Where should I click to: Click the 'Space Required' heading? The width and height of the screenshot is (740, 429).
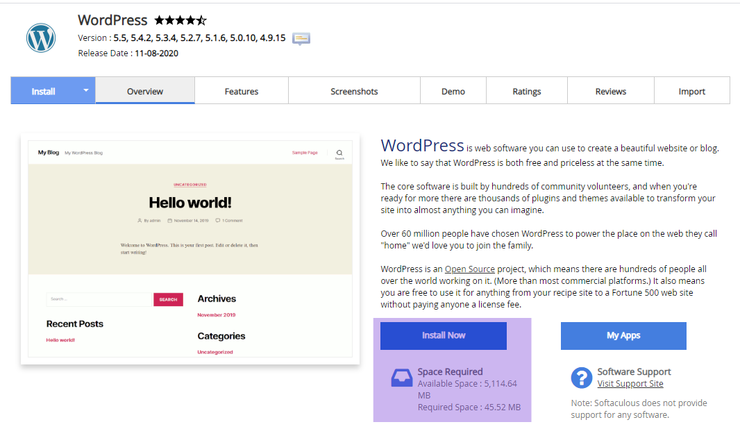coord(450,371)
